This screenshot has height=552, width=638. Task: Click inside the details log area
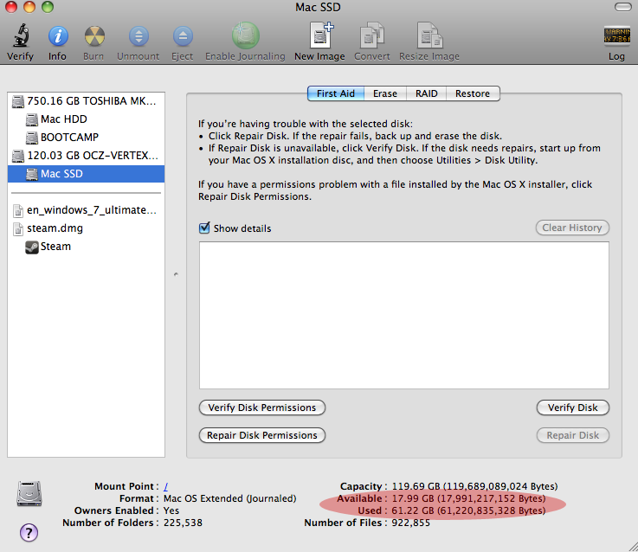[404, 315]
